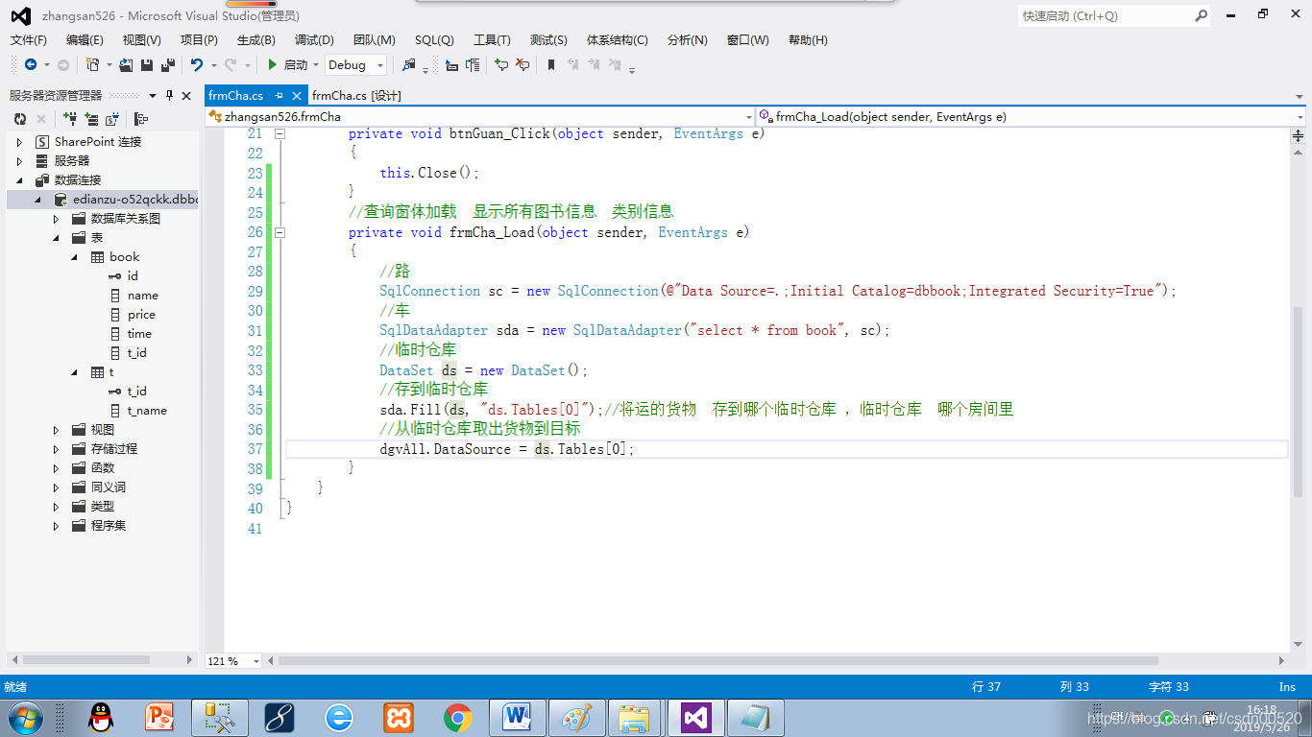Click the Refresh icon in Server Explorer
Image resolution: width=1312 pixels, height=737 pixels.
point(19,119)
